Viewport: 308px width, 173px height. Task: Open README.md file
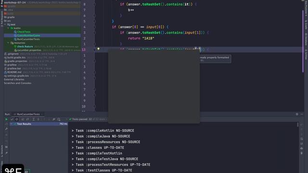[x=14, y=72]
